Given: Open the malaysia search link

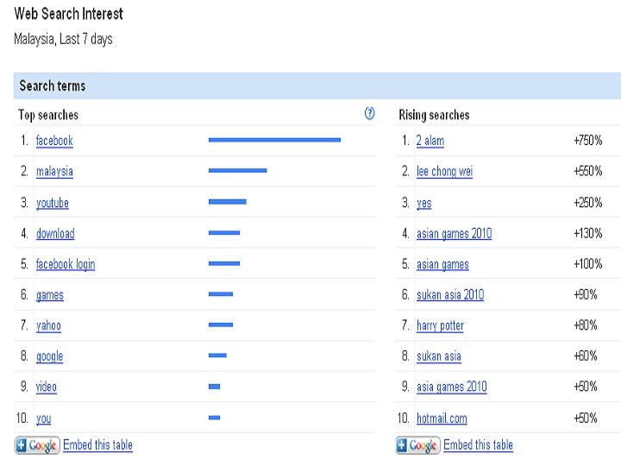Looking at the screenshot, I should coord(54,171).
